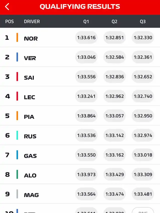Select driver SAI in the list
The width and height of the screenshot is (160, 213).
pos(29,78)
